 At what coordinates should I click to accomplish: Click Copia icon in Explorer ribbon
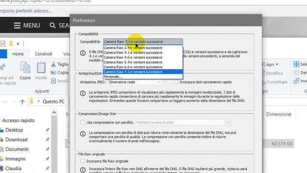point(25,68)
